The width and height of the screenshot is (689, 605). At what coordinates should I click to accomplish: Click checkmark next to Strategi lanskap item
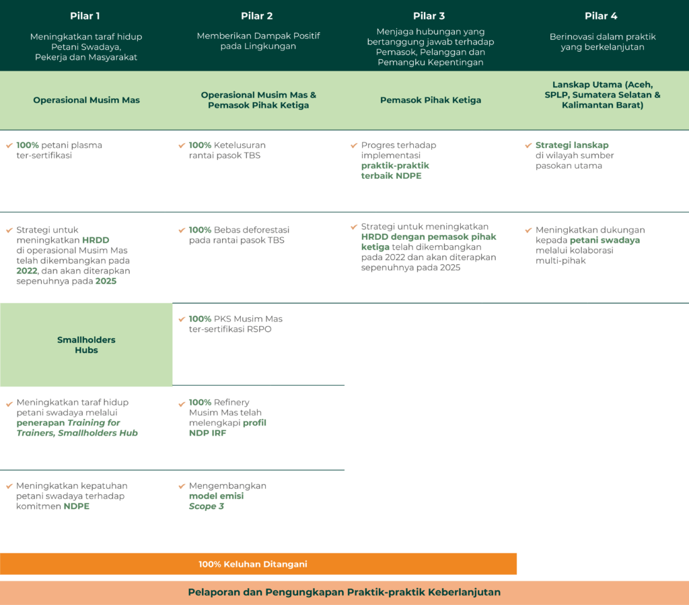coord(528,145)
